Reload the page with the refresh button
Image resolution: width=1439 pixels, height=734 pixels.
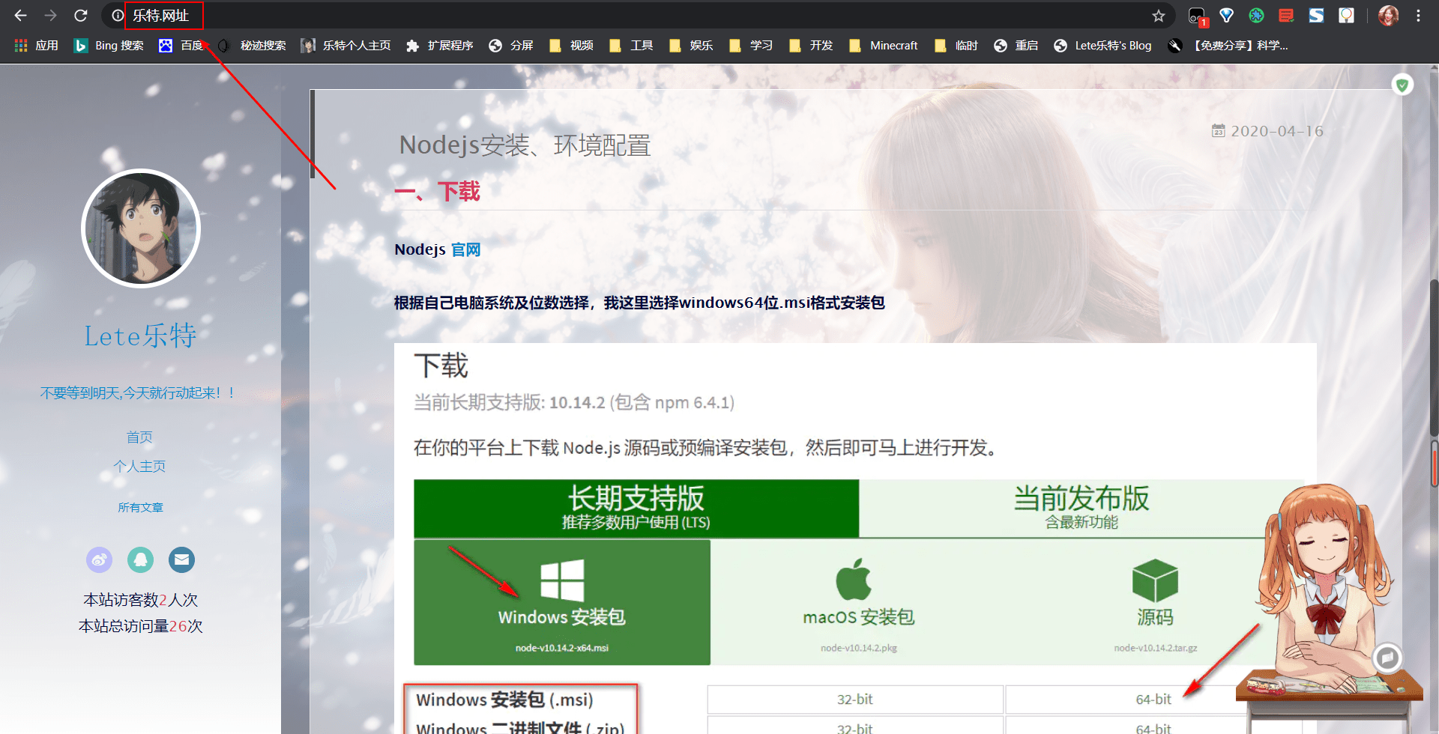click(x=81, y=16)
